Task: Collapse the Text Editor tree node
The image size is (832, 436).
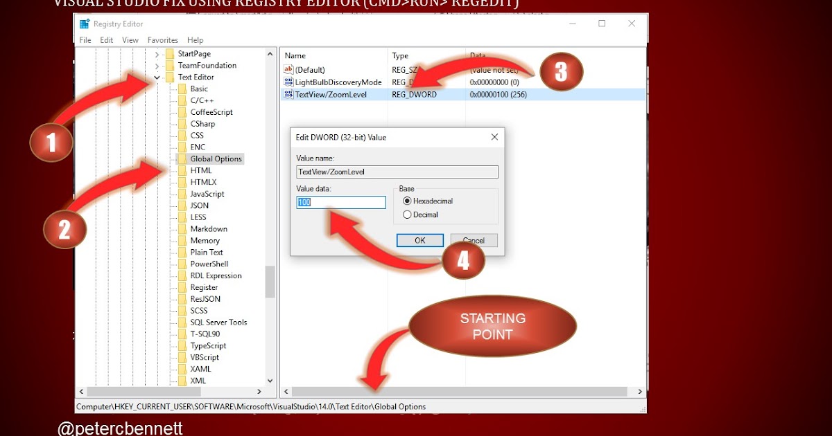Action: point(157,77)
